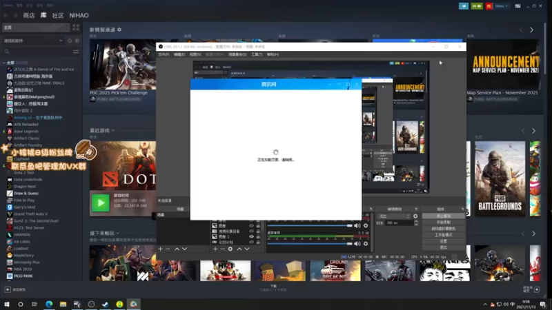Click the OBS 工作室模式 studio mode button

click(443, 235)
